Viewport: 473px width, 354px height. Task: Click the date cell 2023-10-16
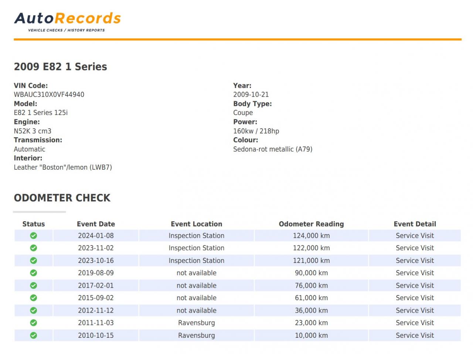tap(96, 260)
